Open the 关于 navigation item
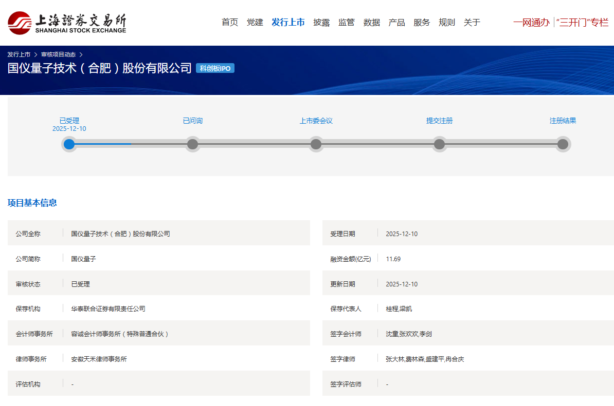 472,22
